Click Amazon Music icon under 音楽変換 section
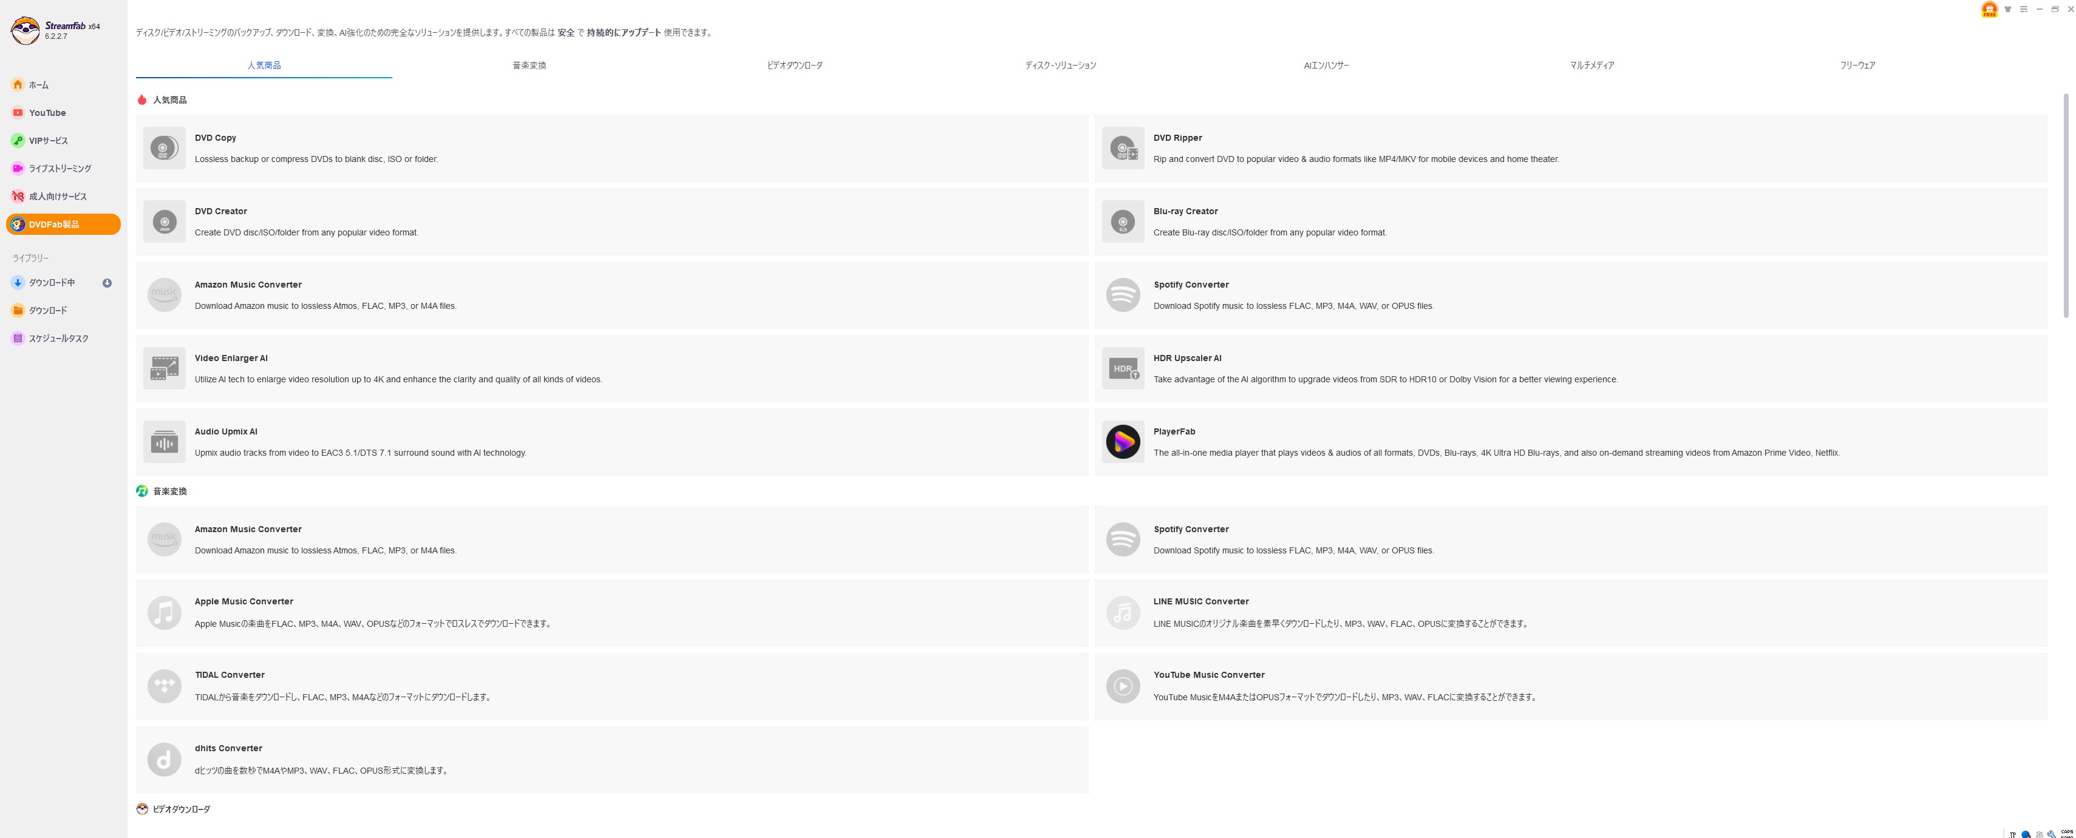Image resolution: width=2076 pixels, height=838 pixels. coord(163,539)
